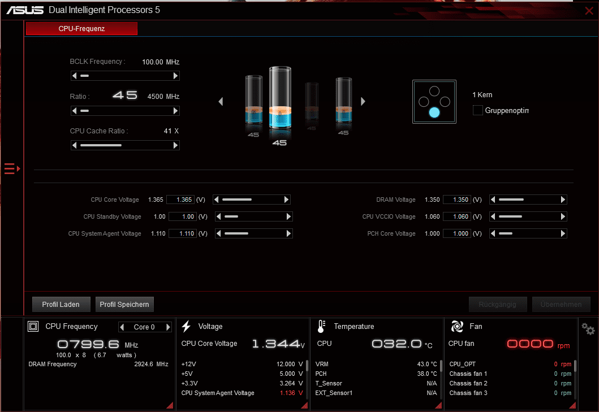This screenshot has height=412, width=599.
Task: Raise CPU System Agent Voltage slider arrow
Action: click(x=288, y=233)
